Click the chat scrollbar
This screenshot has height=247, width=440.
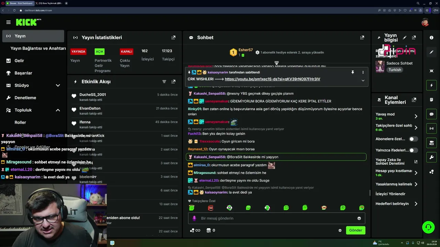tap(370, 193)
